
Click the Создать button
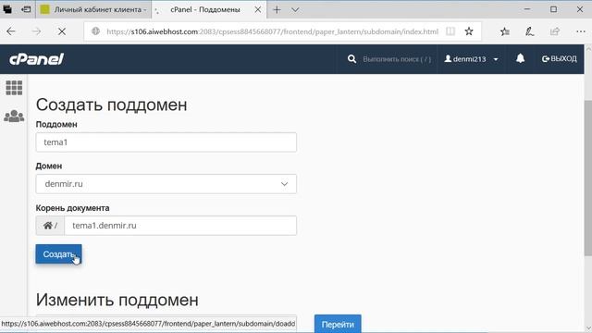[x=58, y=254]
